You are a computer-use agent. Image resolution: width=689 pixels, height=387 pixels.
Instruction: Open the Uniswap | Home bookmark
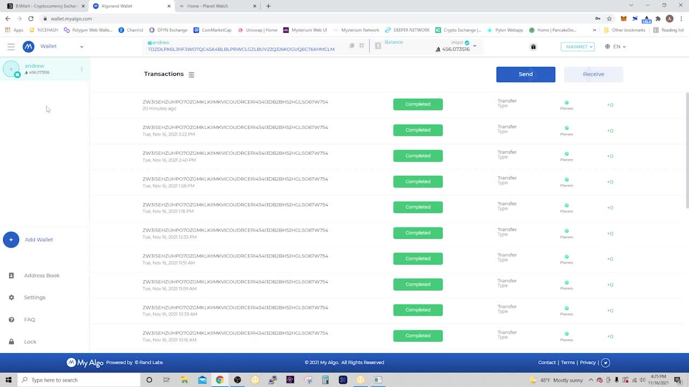tap(257, 30)
